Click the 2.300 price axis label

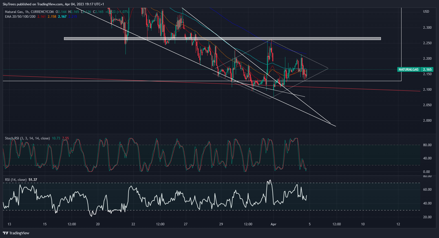(427, 28)
